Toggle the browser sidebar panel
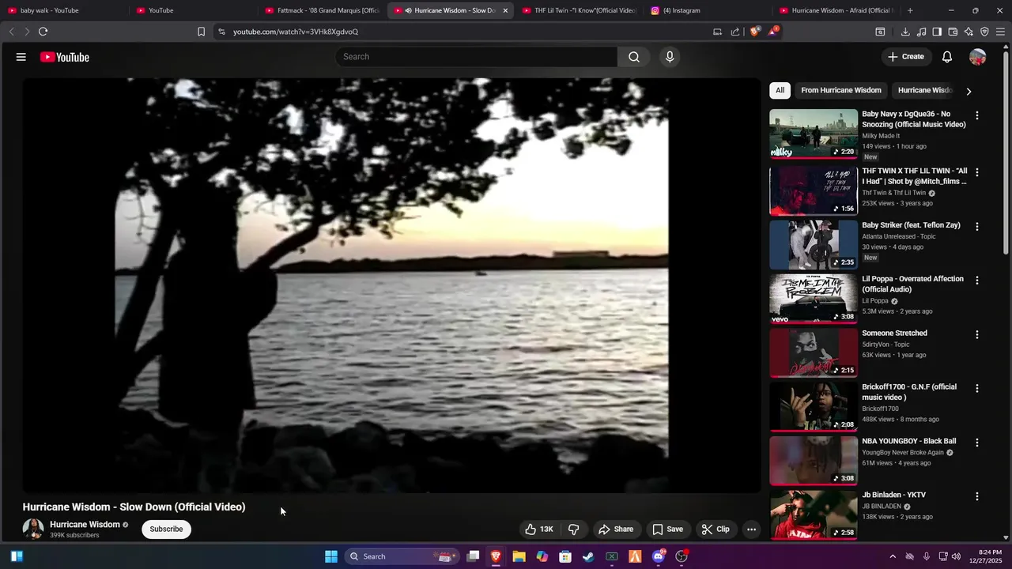 click(x=937, y=32)
